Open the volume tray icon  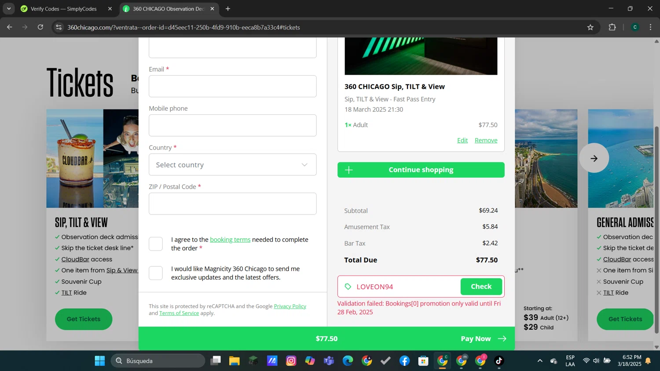(596, 361)
